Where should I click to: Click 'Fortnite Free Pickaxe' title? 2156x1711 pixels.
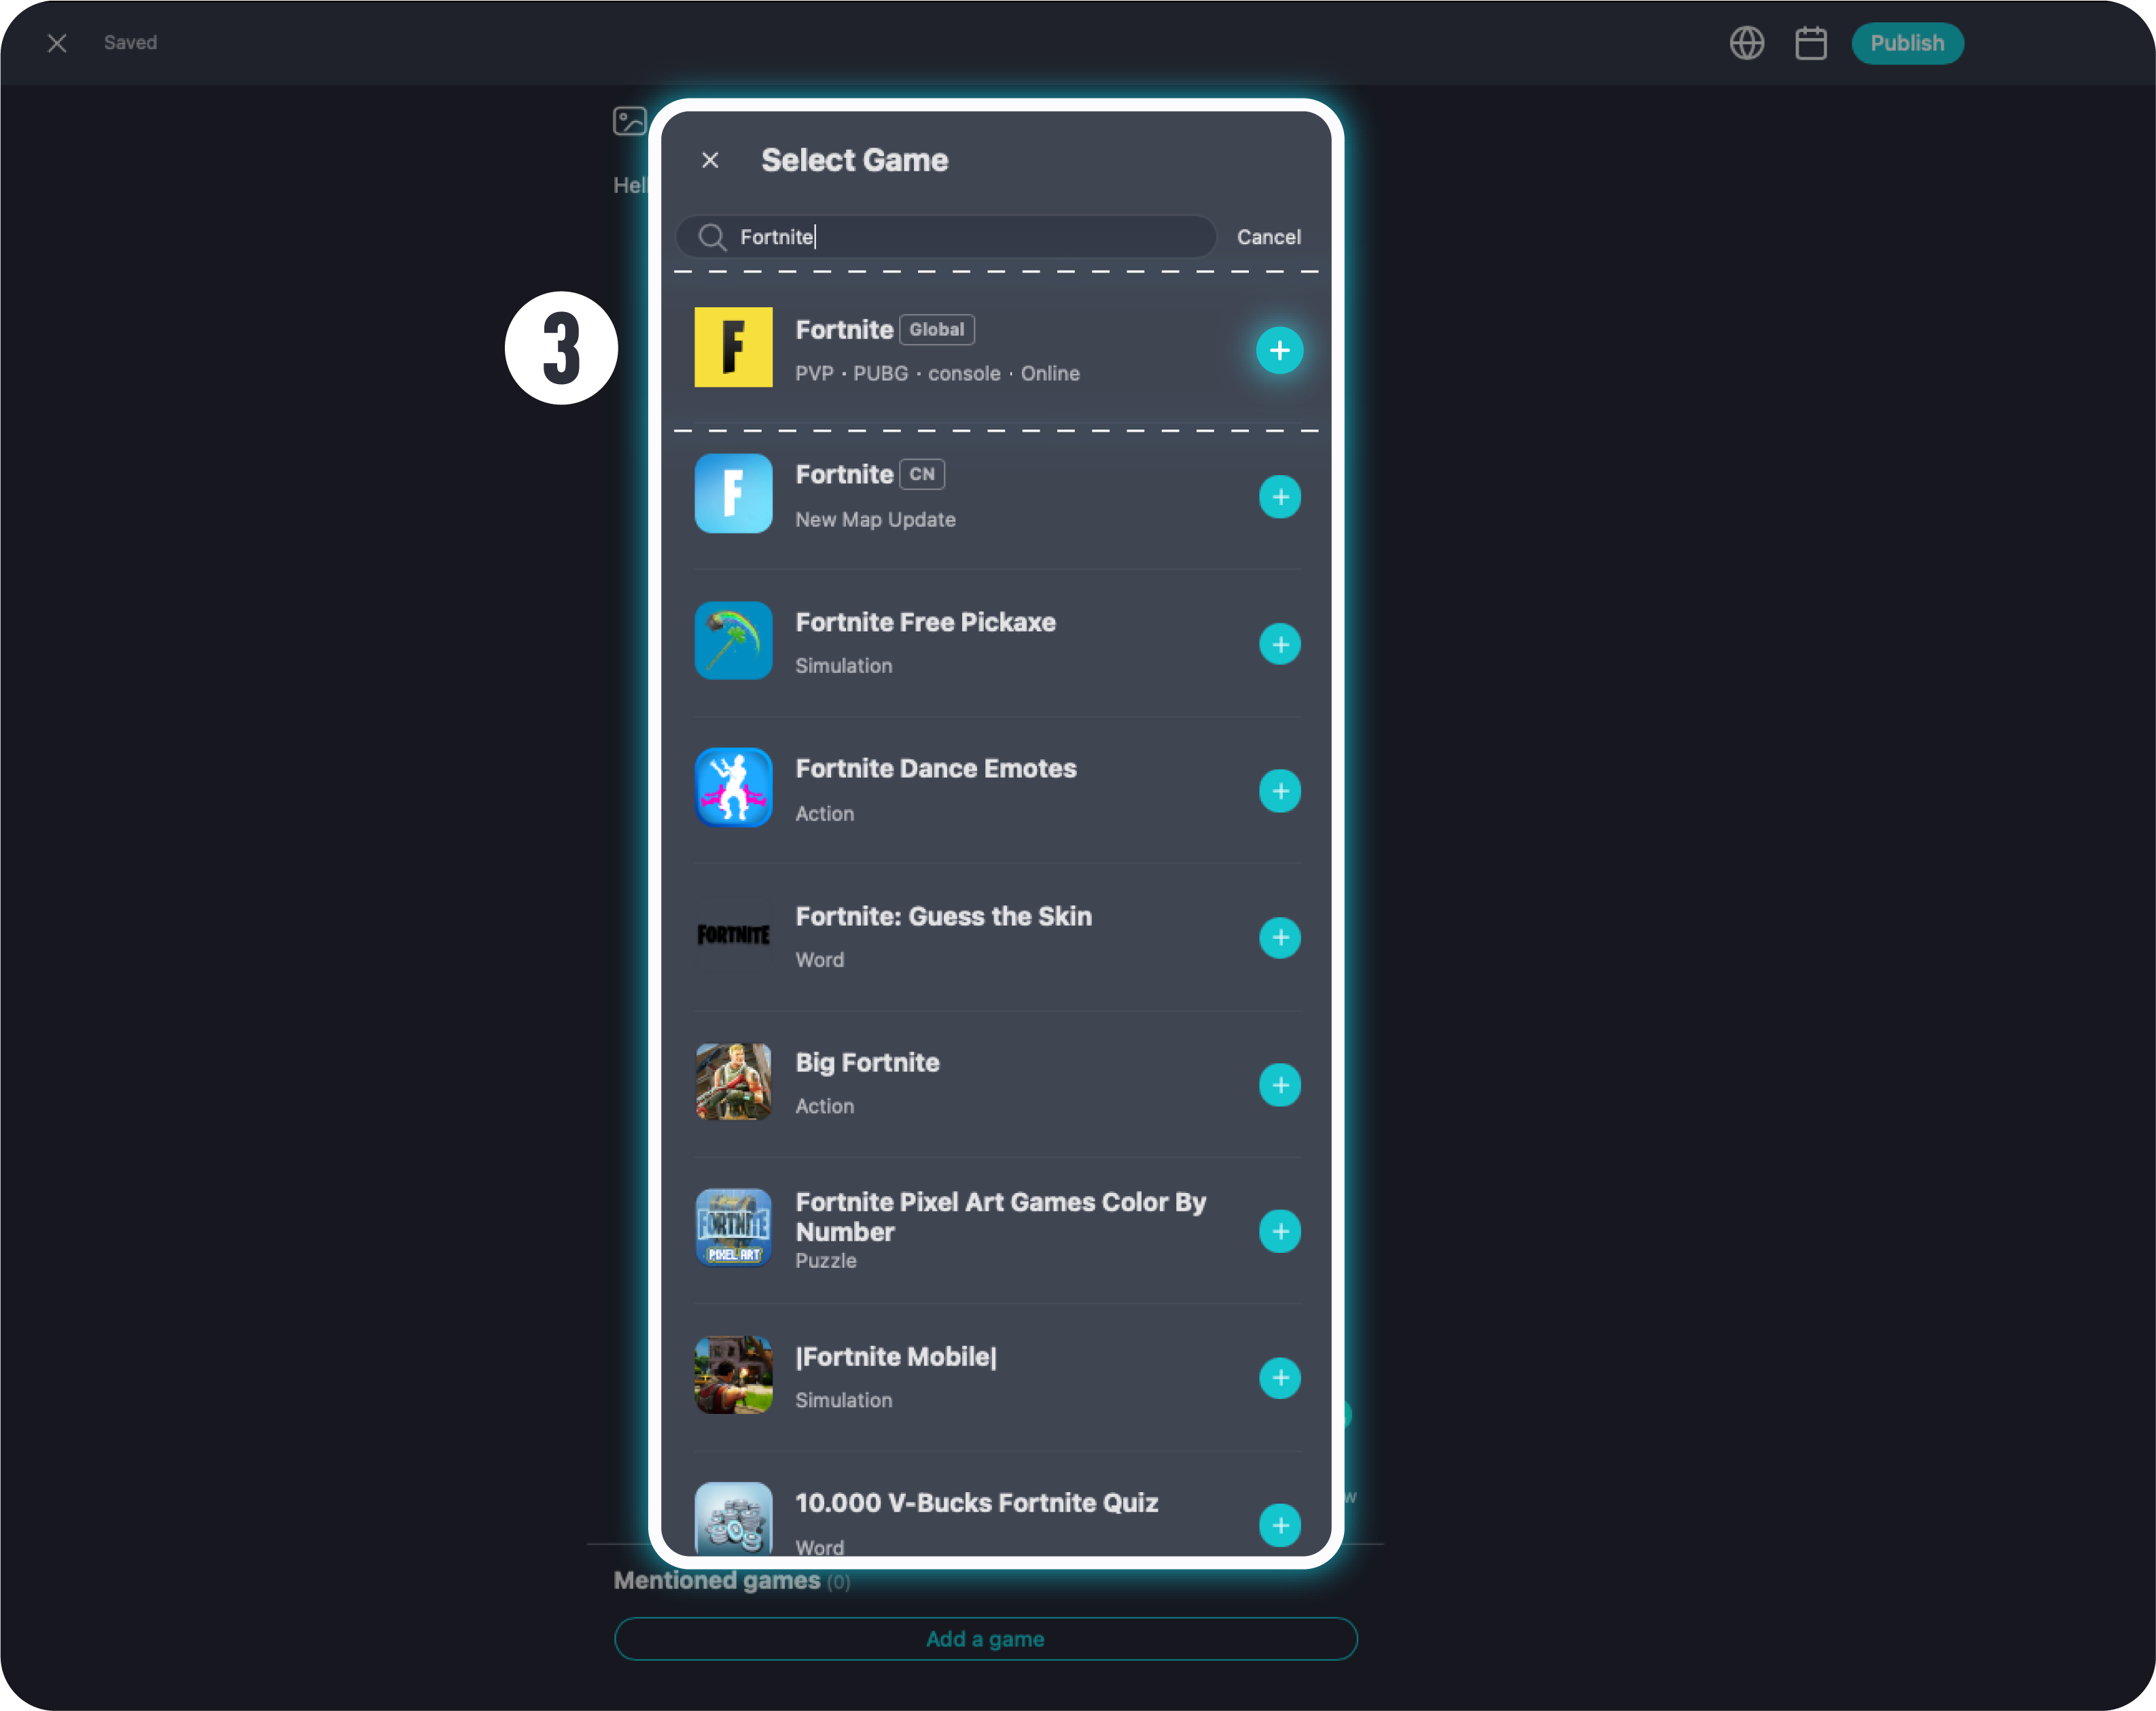925,623
